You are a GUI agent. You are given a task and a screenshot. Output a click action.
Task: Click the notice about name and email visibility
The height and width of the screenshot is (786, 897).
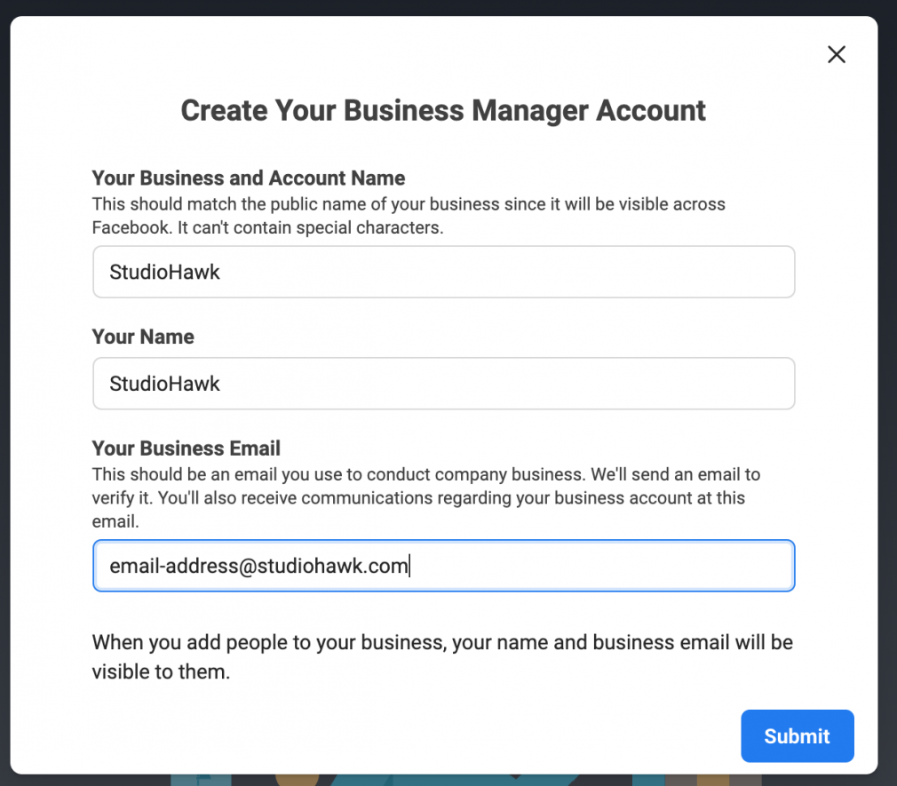[x=442, y=656]
